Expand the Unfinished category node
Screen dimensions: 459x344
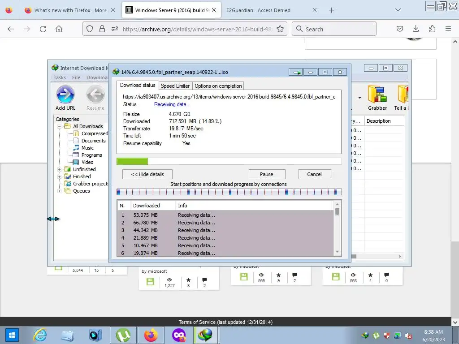(59, 169)
